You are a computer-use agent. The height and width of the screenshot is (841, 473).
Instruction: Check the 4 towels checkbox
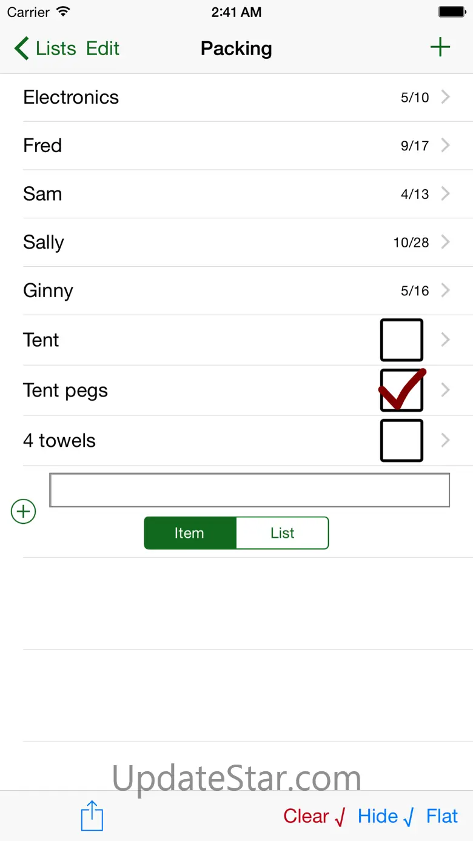coord(401,441)
